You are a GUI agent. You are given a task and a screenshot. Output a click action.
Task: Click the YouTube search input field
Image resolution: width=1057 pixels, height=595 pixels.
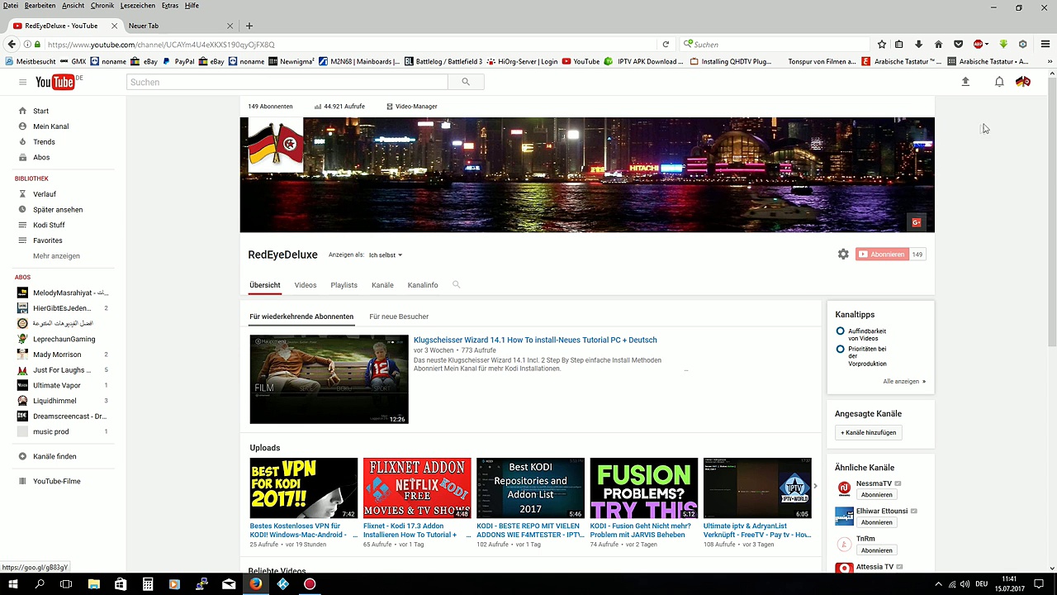point(287,82)
